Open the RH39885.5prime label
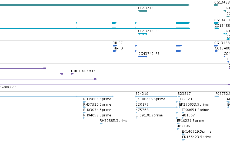The width and height of the screenshot is (230, 141). (x=97, y=99)
